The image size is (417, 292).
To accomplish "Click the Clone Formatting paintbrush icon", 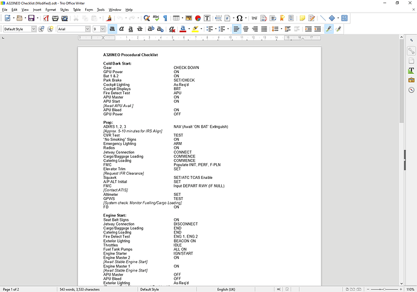I will 109,18.
